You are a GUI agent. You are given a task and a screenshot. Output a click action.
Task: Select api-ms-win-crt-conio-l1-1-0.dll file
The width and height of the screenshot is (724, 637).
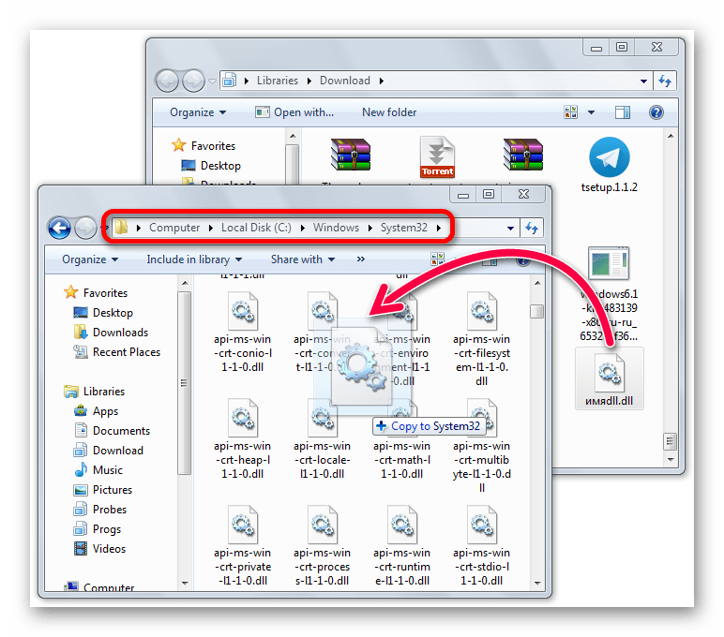[x=242, y=333]
